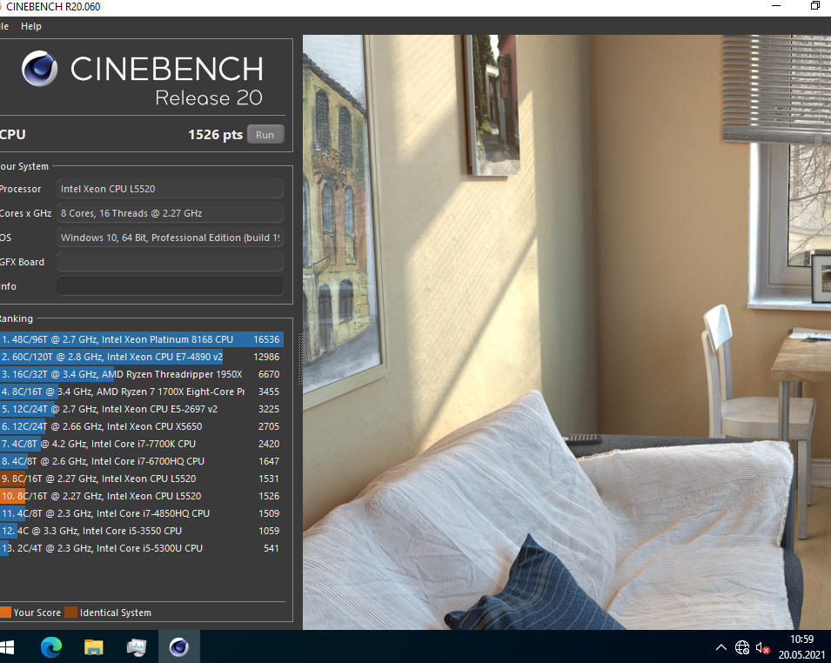The width and height of the screenshot is (831, 663).
Task: Minimize the Cinebench window
Action: [776, 6]
